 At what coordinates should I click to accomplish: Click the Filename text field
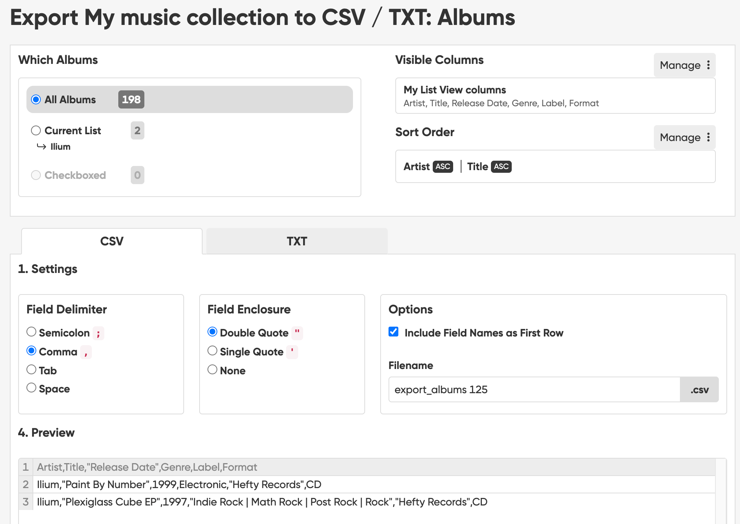534,390
